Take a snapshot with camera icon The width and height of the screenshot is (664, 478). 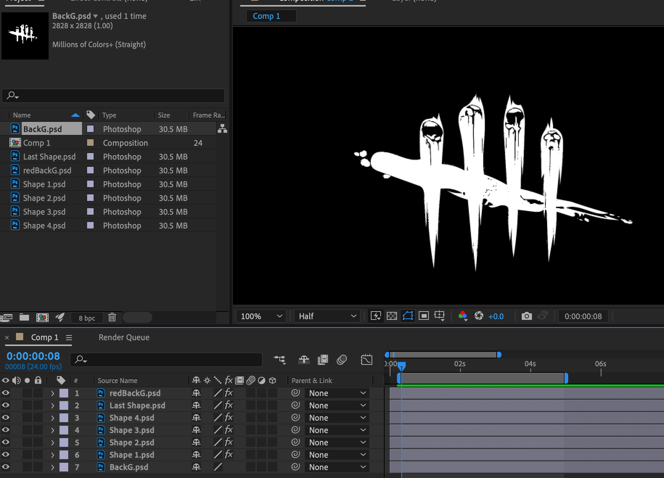(526, 316)
